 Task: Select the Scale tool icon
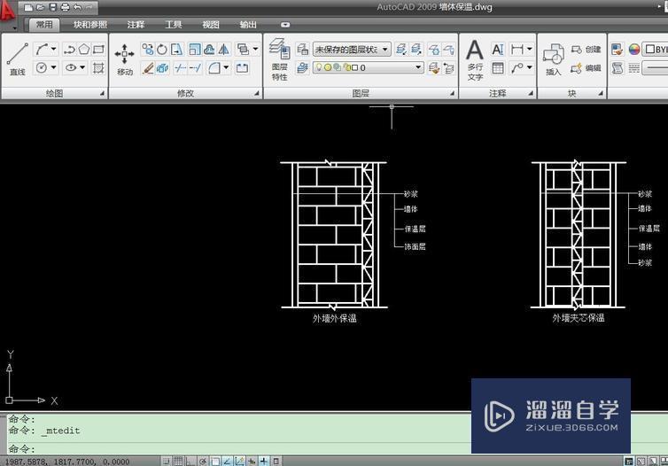(x=194, y=50)
